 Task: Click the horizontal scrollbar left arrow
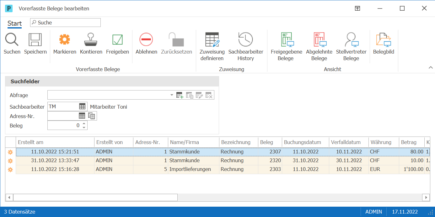click(9, 197)
